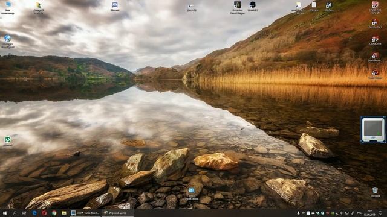Open the Windows Start menu
This screenshot has width=387, height=217.
click(x=5, y=213)
